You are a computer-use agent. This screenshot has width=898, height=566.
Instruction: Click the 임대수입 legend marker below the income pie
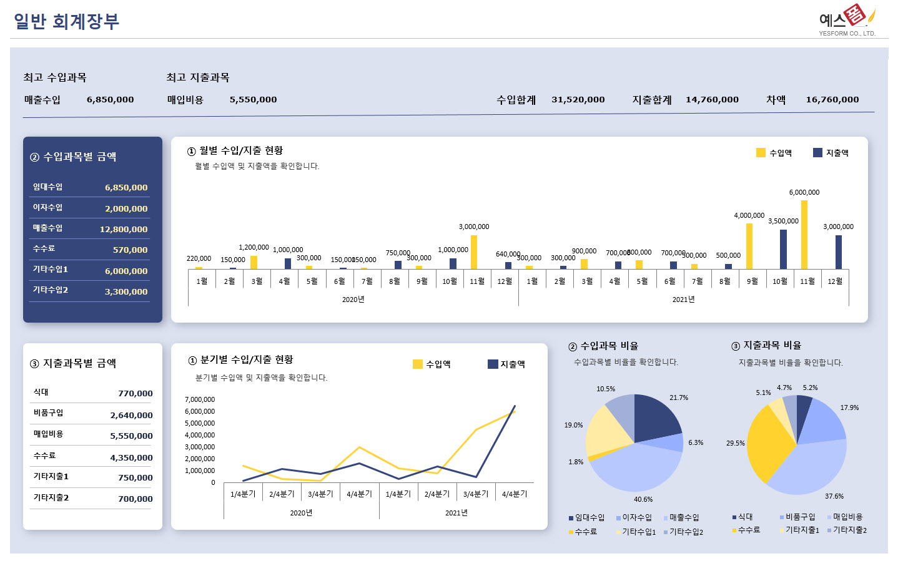[x=571, y=517]
